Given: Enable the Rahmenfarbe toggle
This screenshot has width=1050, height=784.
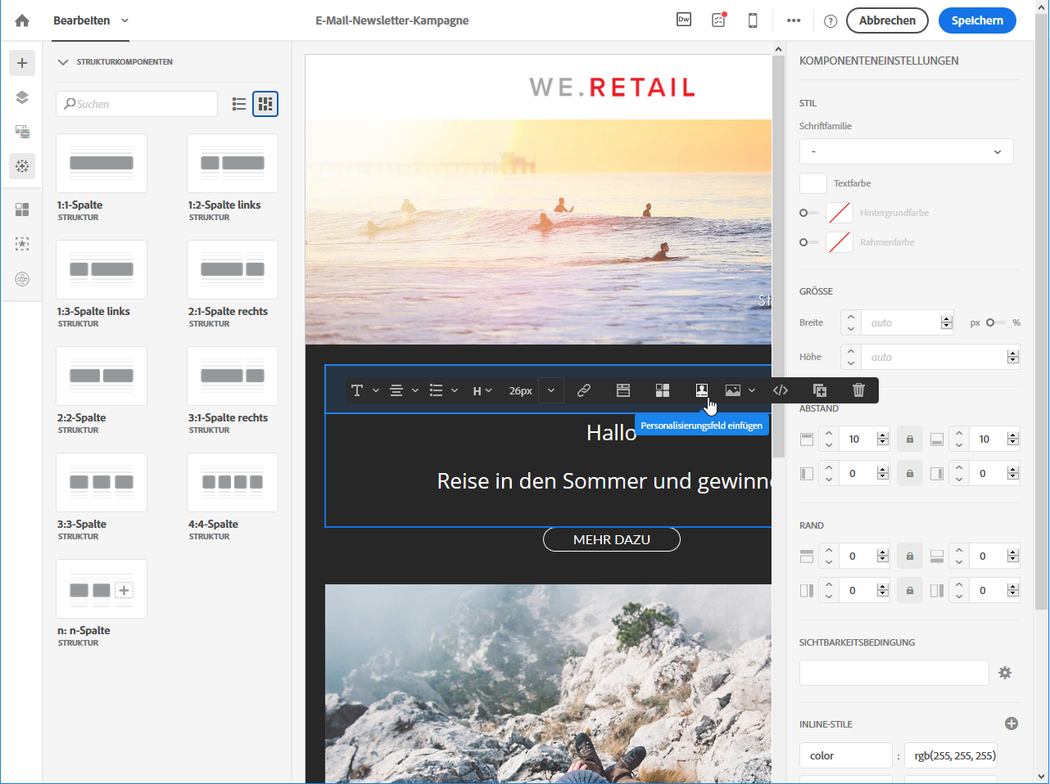Looking at the screenshot, I should [809, 242].
